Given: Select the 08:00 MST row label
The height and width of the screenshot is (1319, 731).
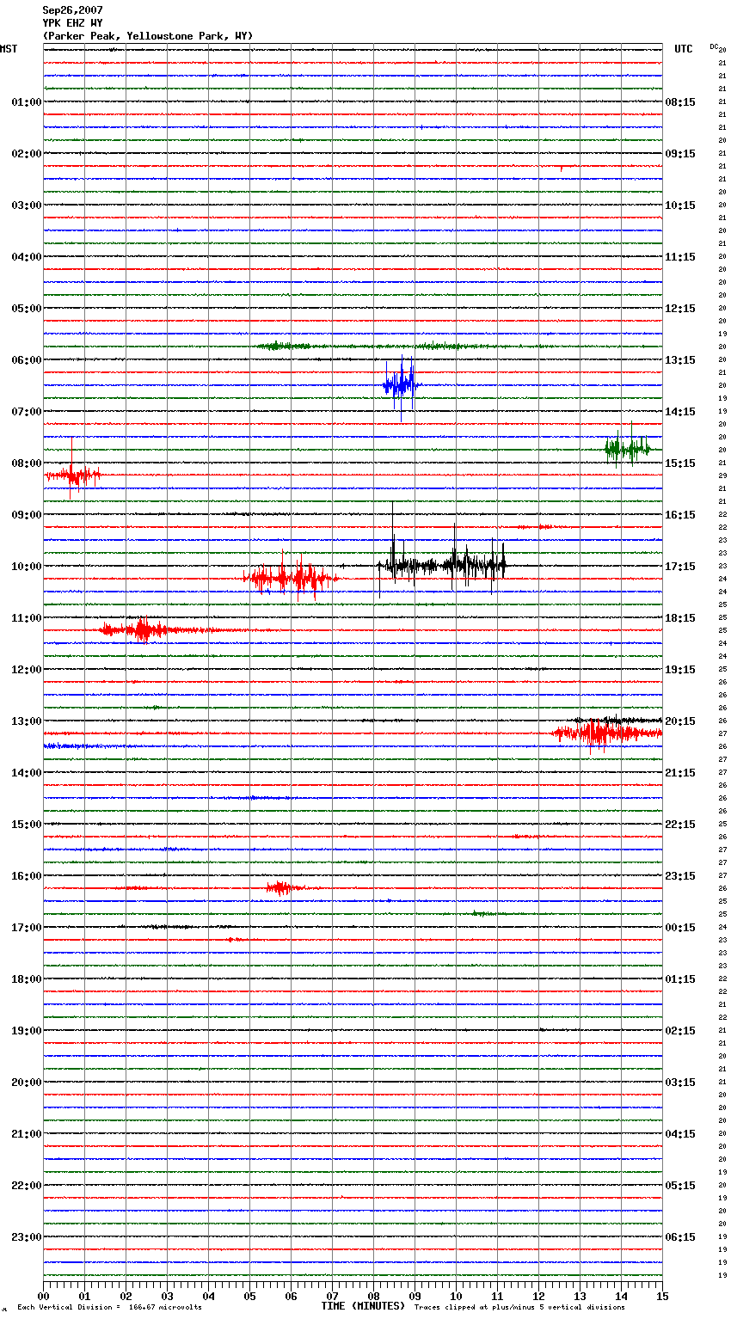Looking at the screenshot, I should coord(26,463).
